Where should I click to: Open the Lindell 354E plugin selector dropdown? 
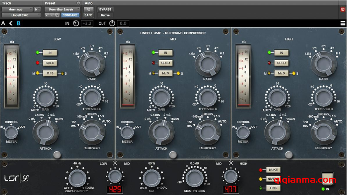pos(21,15)
